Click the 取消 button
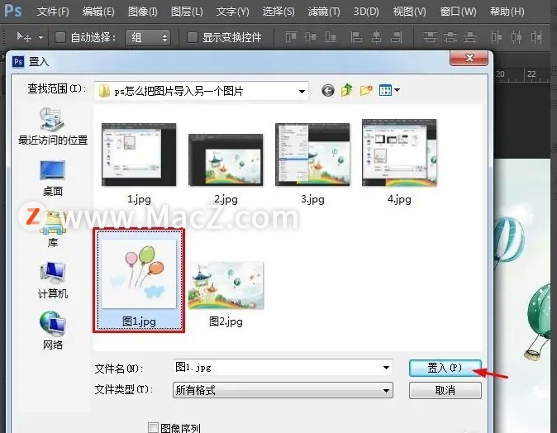557x433 pixels. pos(445,390)
